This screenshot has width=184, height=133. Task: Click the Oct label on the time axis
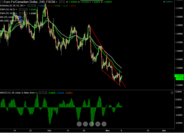coord(50,131)
